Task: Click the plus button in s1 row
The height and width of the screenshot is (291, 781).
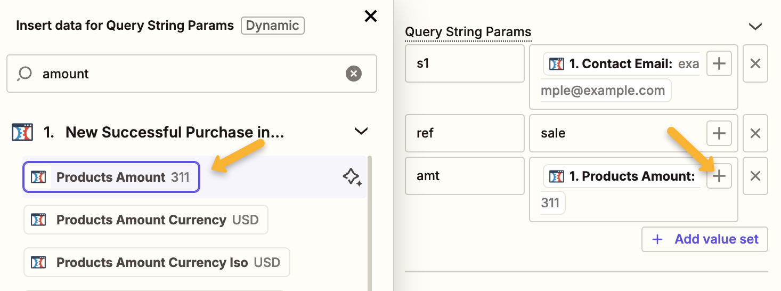Action: pos(719,64)
